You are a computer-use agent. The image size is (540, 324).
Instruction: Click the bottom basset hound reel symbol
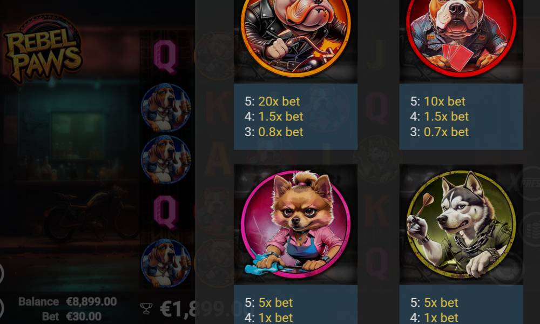click(x=166, y=264)
